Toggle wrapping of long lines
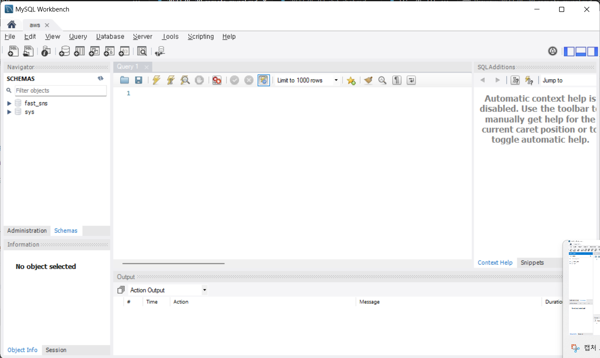The height and width of the screenshot is (358, 600). click(411, 80)
